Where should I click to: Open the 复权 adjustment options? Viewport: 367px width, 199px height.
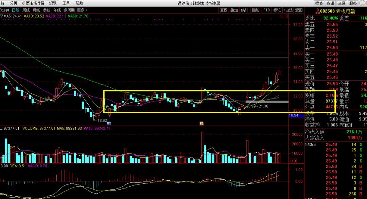[224, 10]
